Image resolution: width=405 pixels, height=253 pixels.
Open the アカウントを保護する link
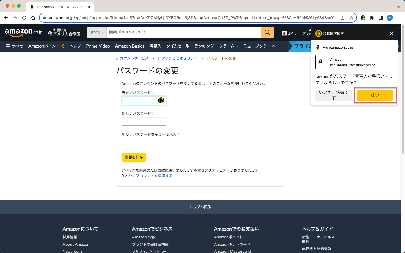pyautogui.click(x=154, y=176)
